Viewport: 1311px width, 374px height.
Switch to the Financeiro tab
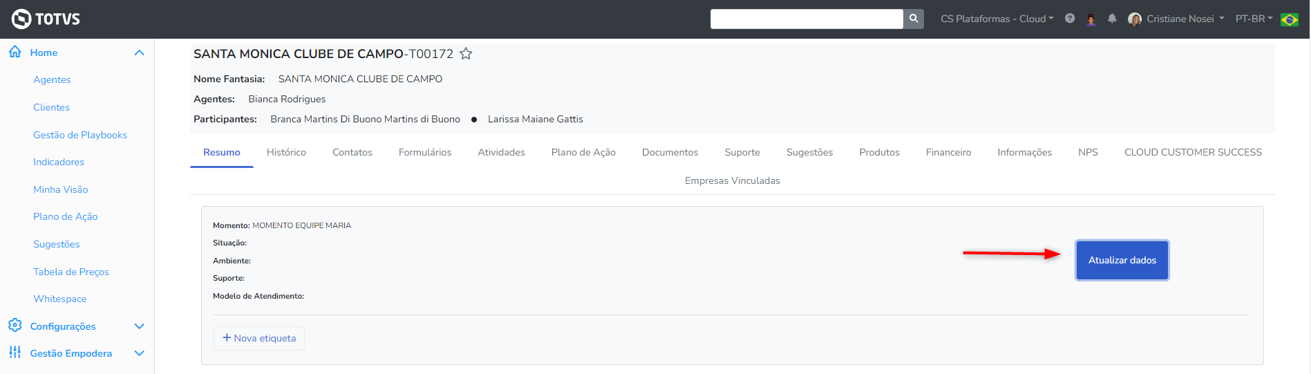coord(948,152)
